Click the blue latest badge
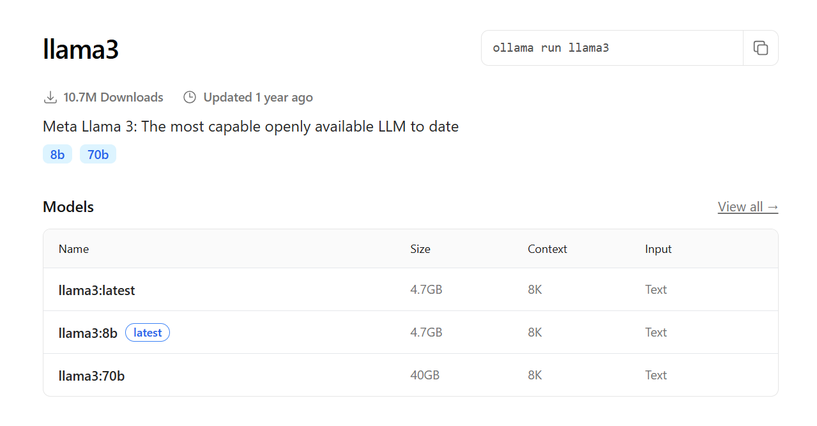The height and width of the screenshot is (426, 817). pyautogui.click(x=148, y=333)
